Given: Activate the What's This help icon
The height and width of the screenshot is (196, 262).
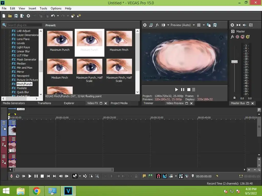Looking at the screenshot, I should point(79,16).
